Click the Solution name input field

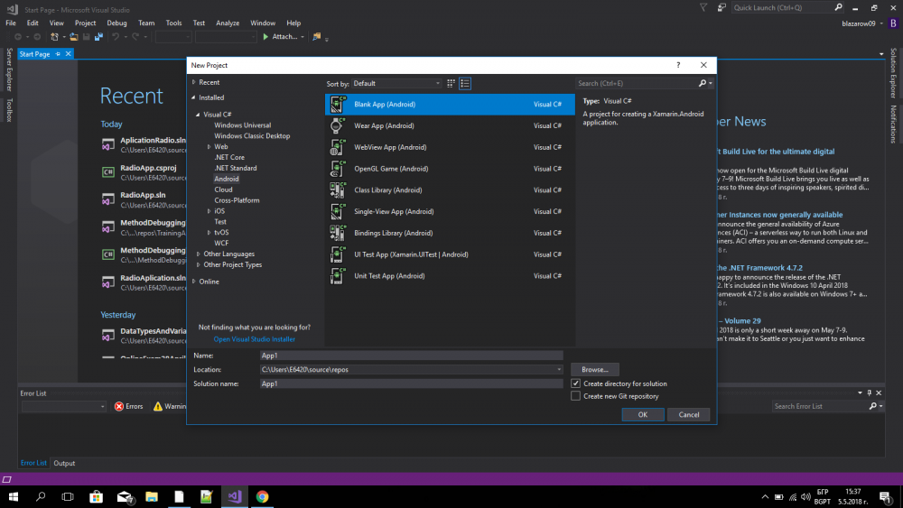(411, 383)
